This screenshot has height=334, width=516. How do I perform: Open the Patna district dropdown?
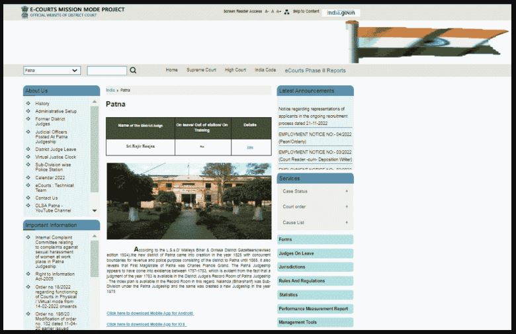(52, 70)
